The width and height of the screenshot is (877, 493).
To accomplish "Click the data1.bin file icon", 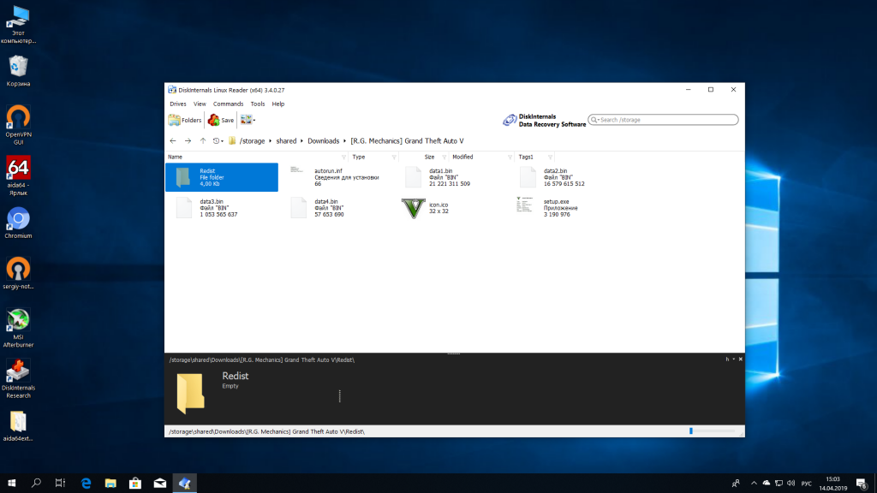I will [414, 177].
